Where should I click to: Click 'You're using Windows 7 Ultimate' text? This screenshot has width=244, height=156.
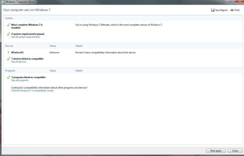point(118,25)
